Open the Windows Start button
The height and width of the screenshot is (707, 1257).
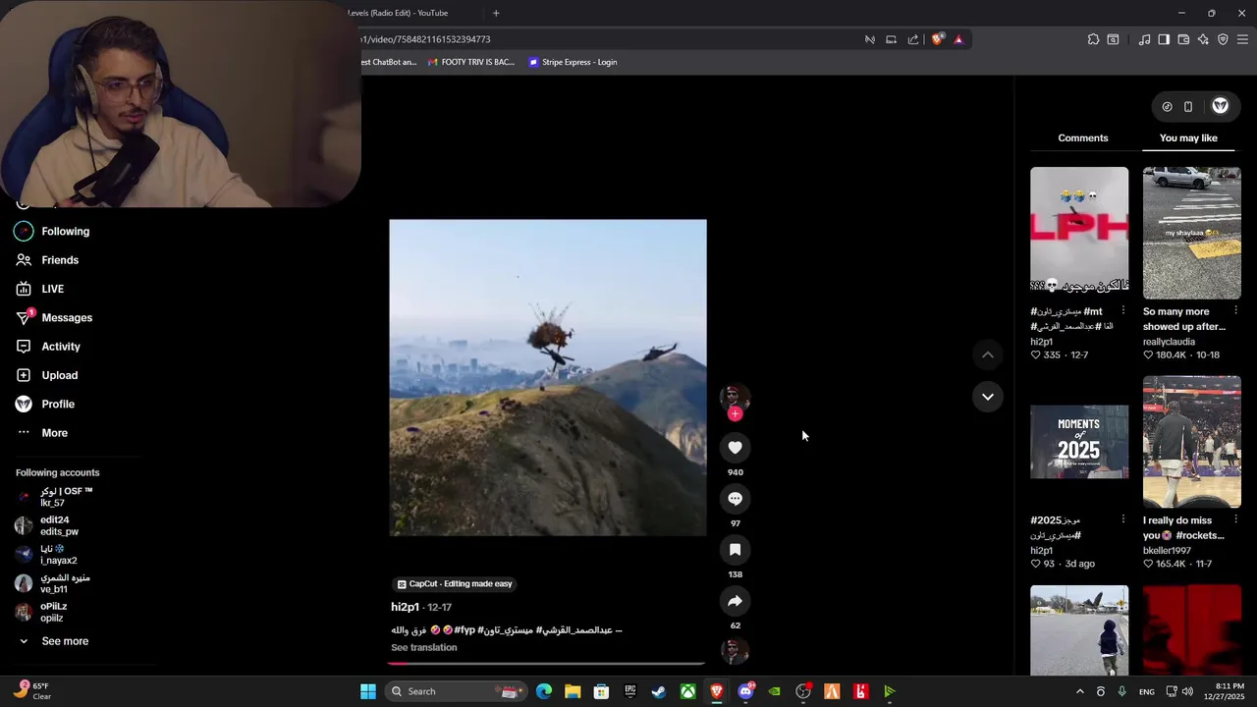pos(368,691)
